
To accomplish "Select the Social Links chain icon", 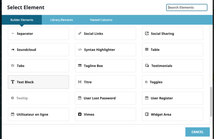I will click(x=80, y=34).
